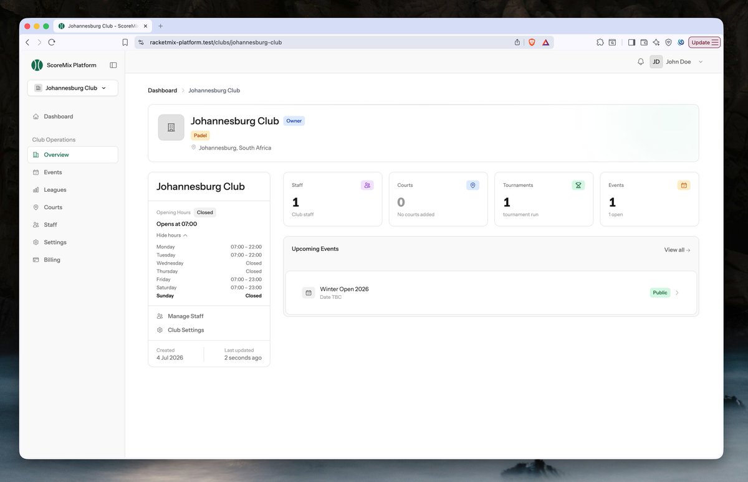Click the Brave Rewards triangle icon

click(x=545, y=42)
